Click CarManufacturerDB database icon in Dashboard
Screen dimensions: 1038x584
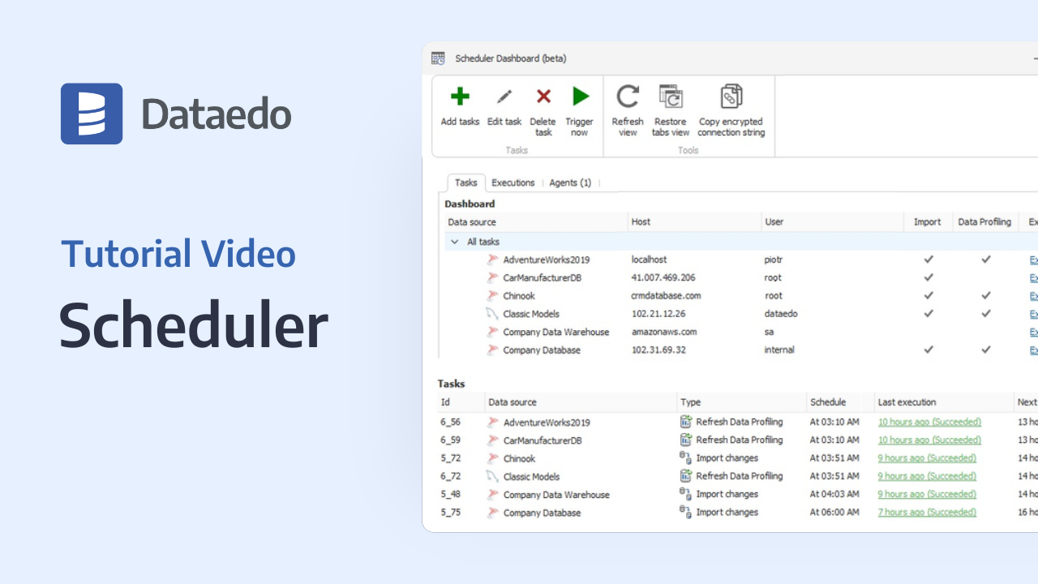pyautogui.click(x=492, y=277)
